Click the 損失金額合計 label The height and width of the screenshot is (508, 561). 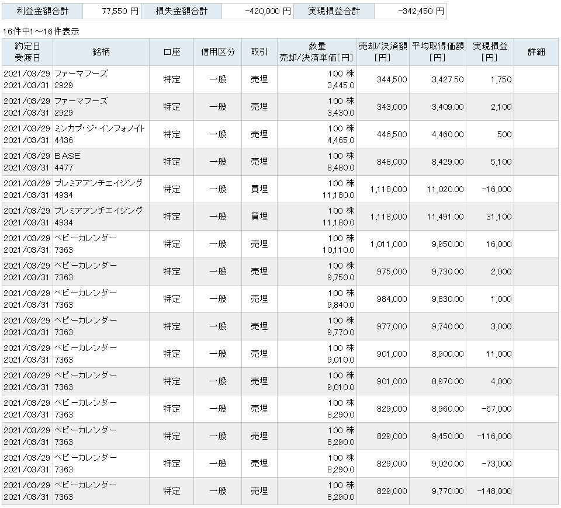tap(181, 11)
